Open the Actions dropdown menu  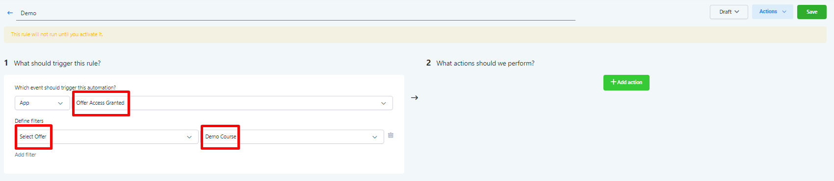[x=773, y=12]
